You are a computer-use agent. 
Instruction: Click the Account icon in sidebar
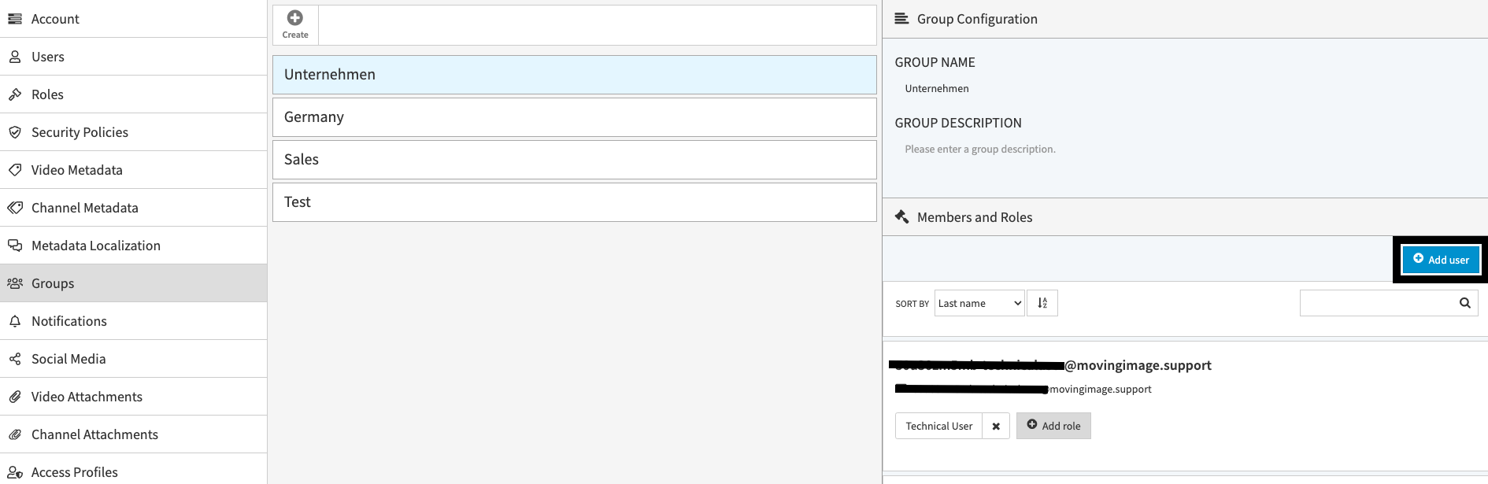(x=15, y=19)
